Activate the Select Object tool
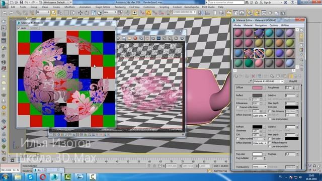This screenshot has width=322, height=181. 53,13
